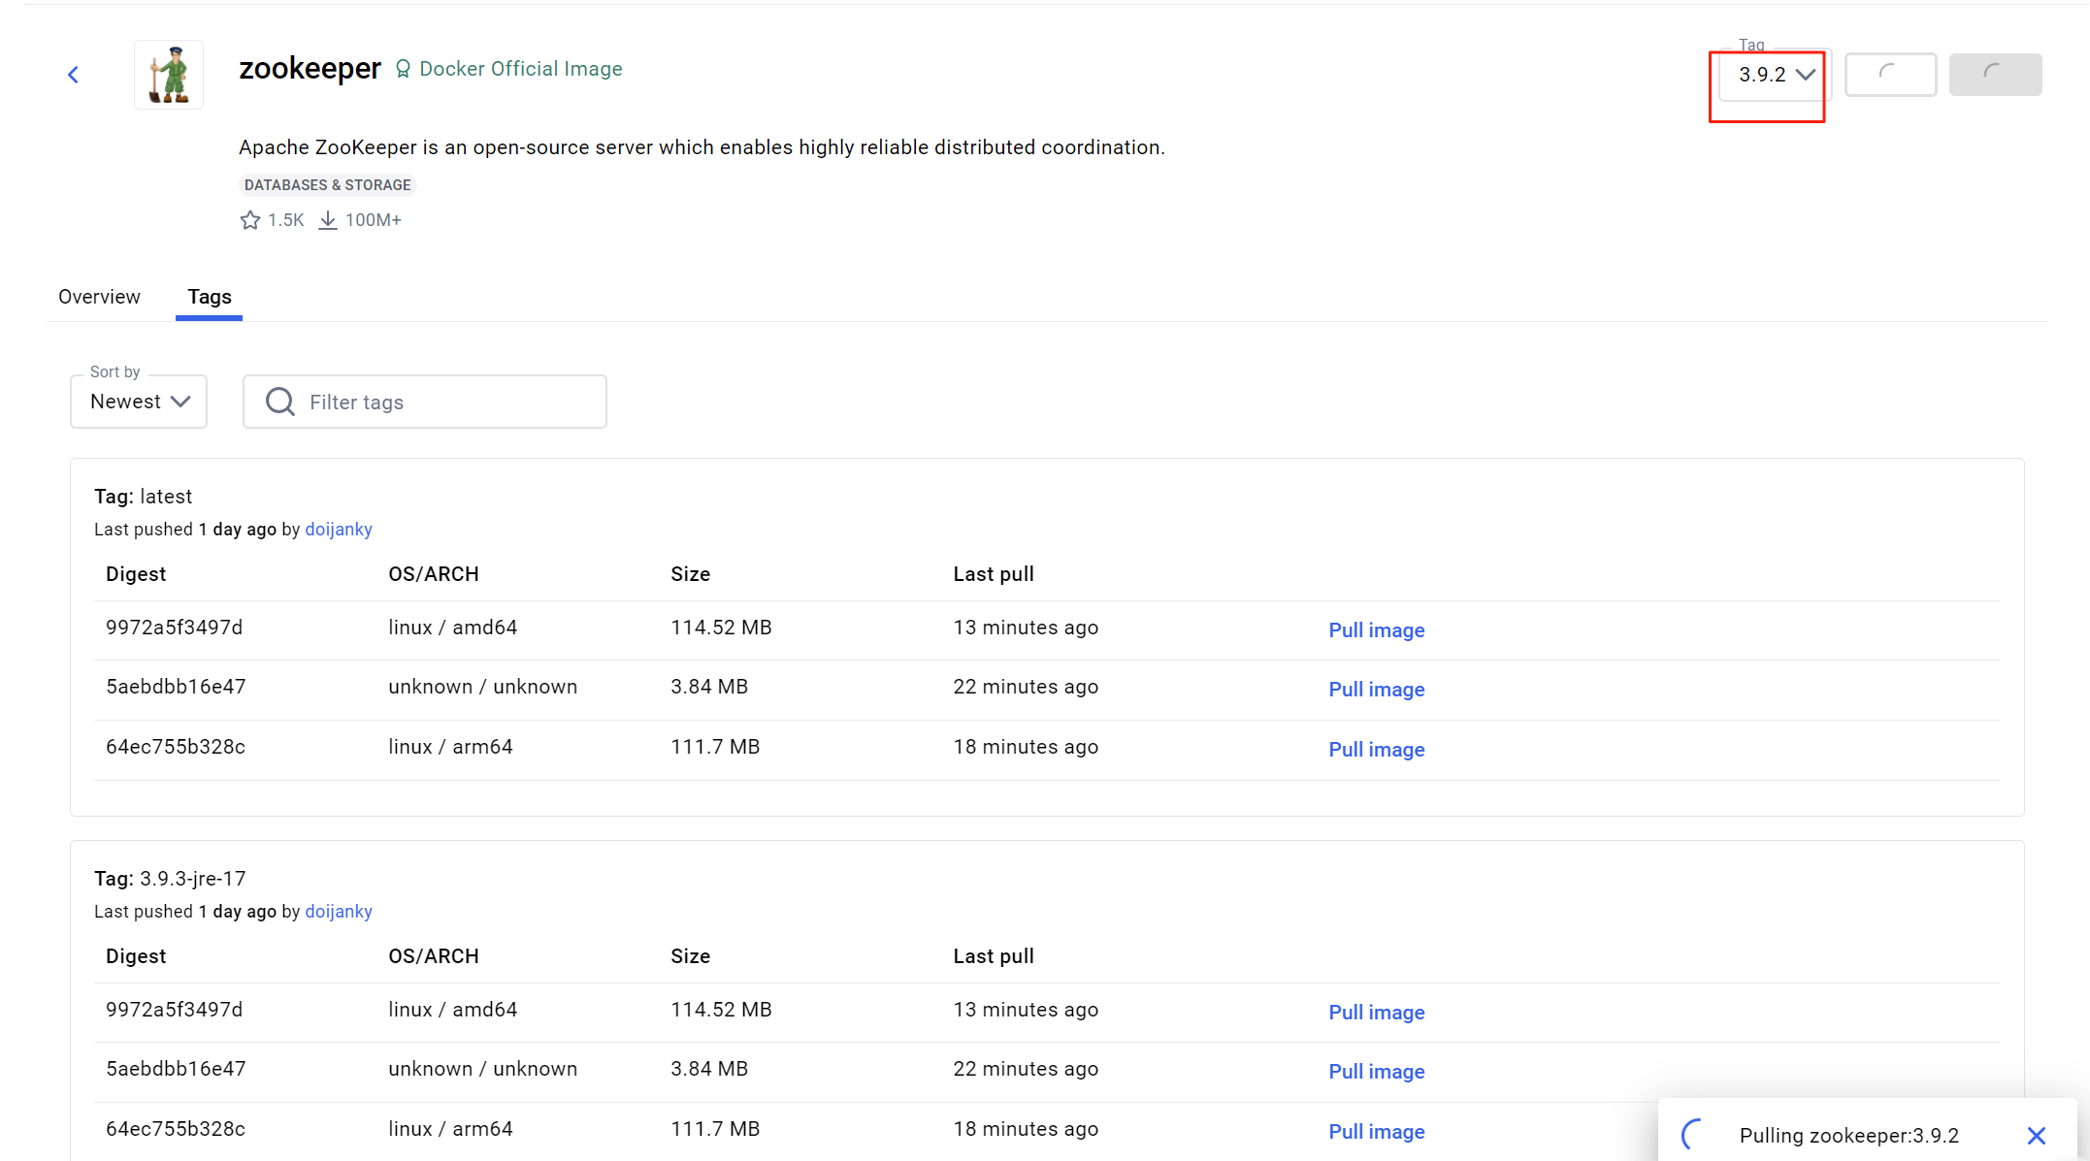Click the DATABASES & STORAGE category chip
The image size is (2090, 1161).
327,185
